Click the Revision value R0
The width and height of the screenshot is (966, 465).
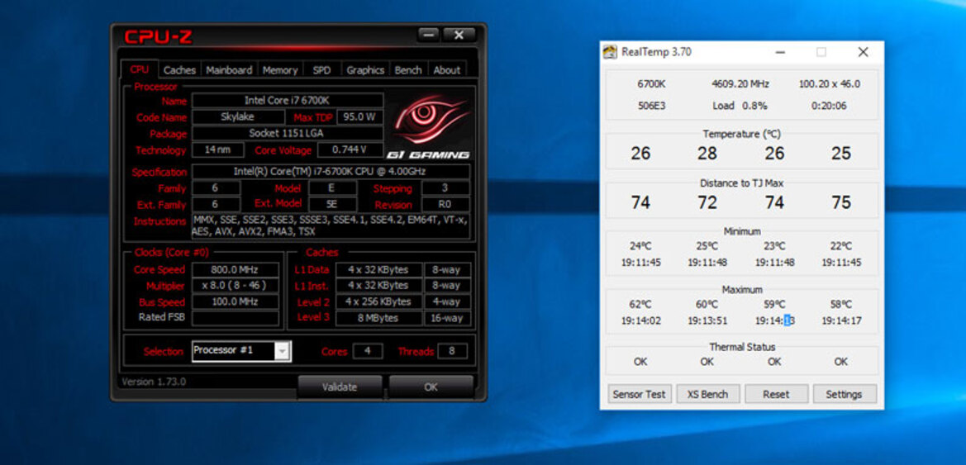(446, 205)
